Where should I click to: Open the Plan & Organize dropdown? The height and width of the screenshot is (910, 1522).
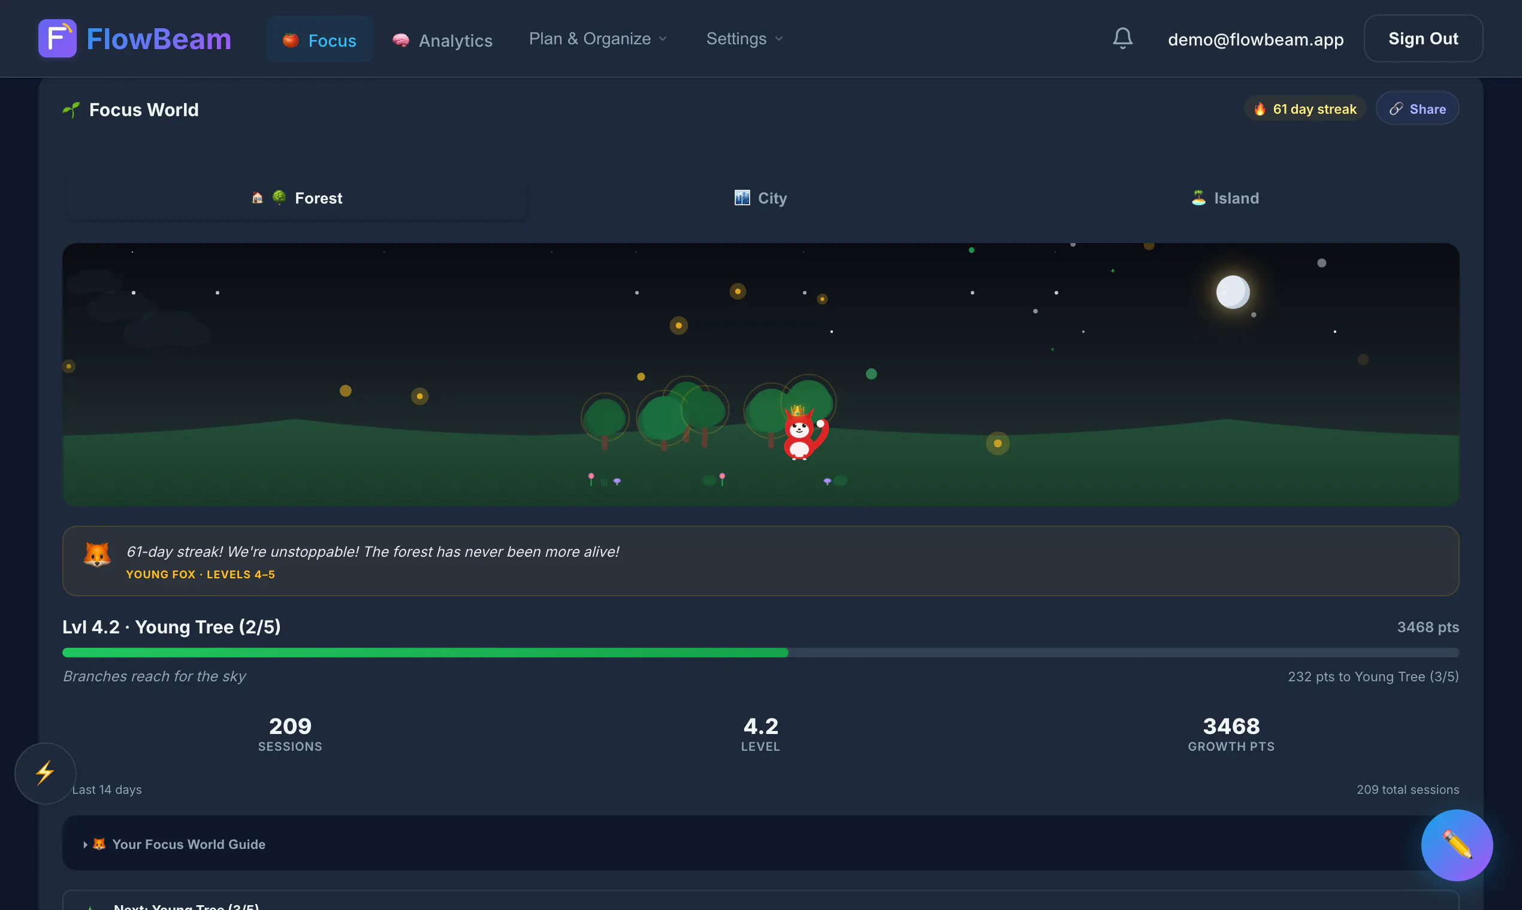[x=598, y=39]
